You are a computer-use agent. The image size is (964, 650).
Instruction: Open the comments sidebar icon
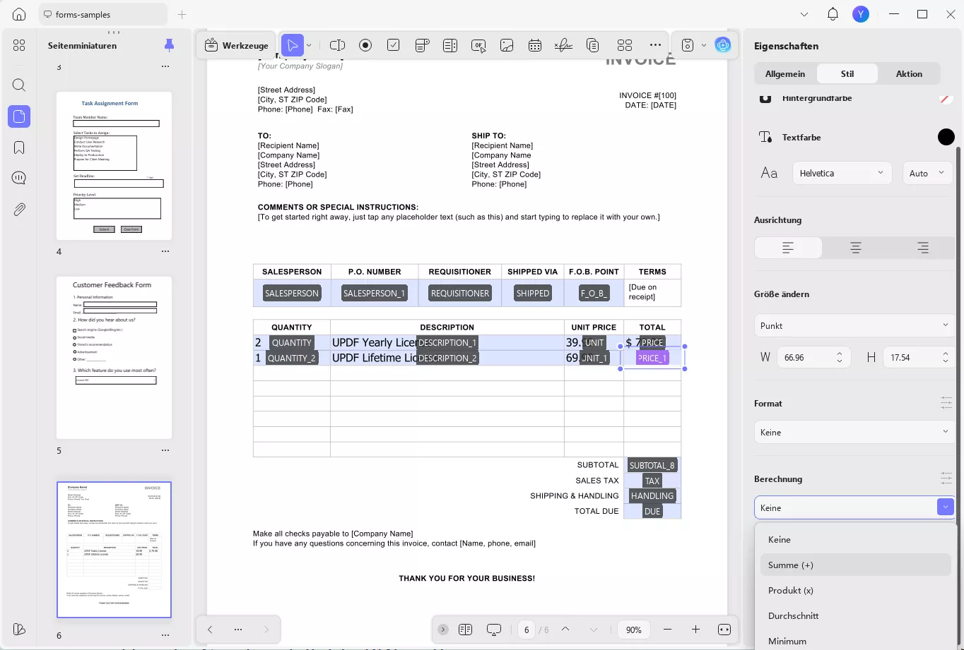[x=19, y=178]
